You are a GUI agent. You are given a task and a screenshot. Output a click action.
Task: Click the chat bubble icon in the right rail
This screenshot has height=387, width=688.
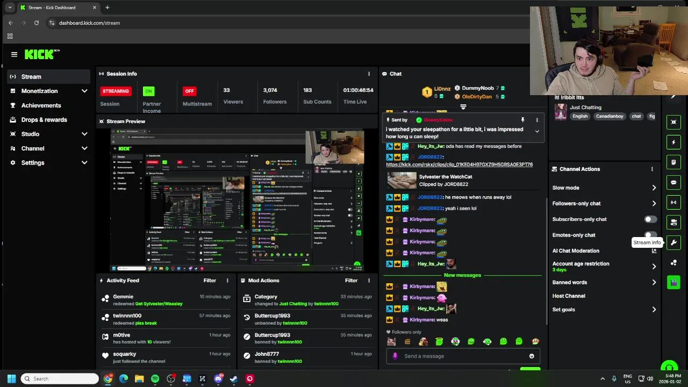click(x=673, y=182)
